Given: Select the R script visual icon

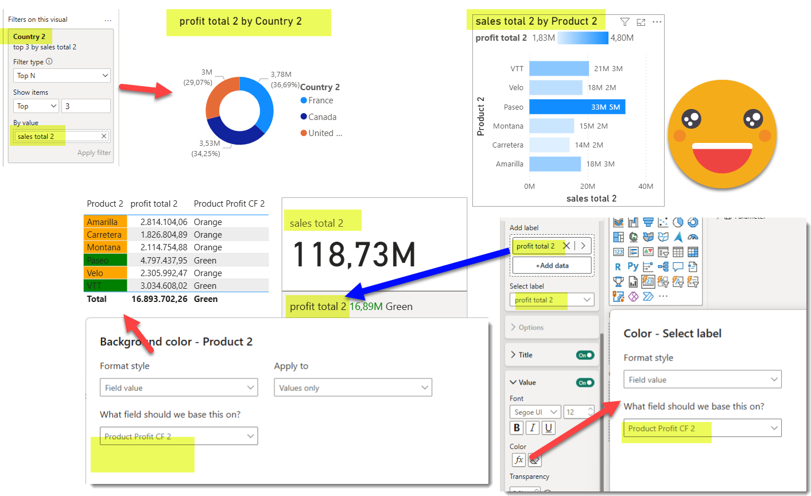Looking at the screenshot, I should [618, 267].
